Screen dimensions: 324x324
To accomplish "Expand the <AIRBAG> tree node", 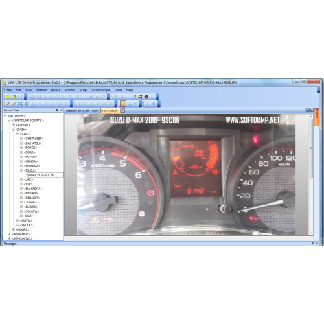I will [x=13, y=125].
